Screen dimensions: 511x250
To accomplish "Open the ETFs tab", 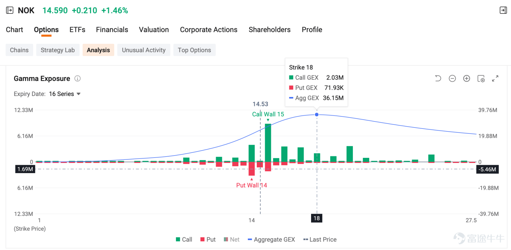I will tap(77, 30).
